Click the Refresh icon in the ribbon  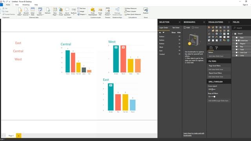pos(48,11)
